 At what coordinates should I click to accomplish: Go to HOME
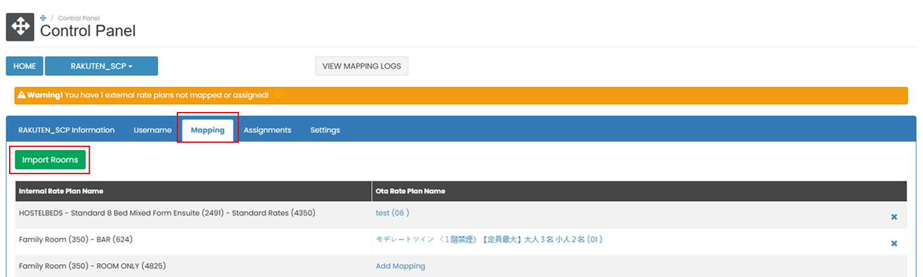pos(25,66)
